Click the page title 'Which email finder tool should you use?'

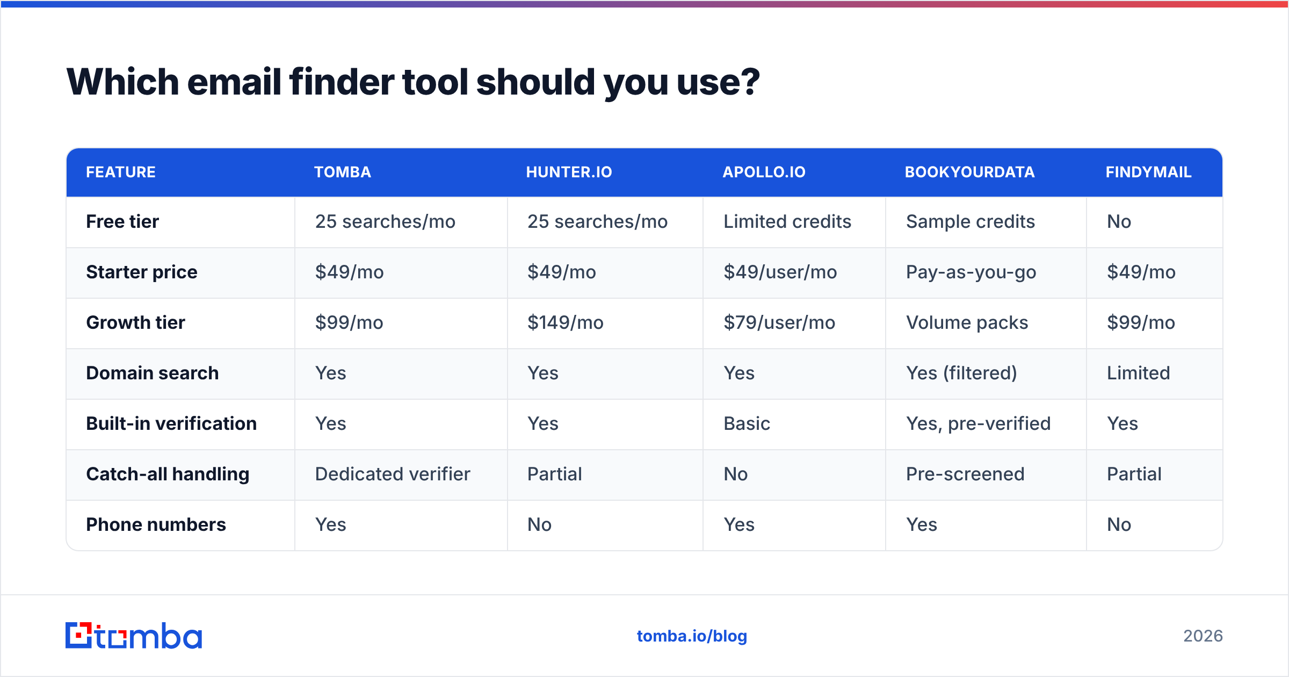[x=413, y=82]
